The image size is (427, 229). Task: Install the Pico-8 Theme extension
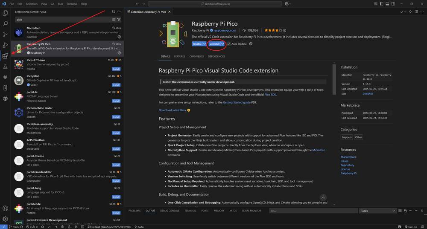[116, 69]
